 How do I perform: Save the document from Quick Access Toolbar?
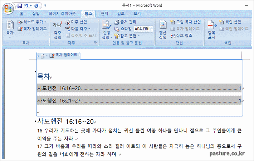[x=19, y=6]
